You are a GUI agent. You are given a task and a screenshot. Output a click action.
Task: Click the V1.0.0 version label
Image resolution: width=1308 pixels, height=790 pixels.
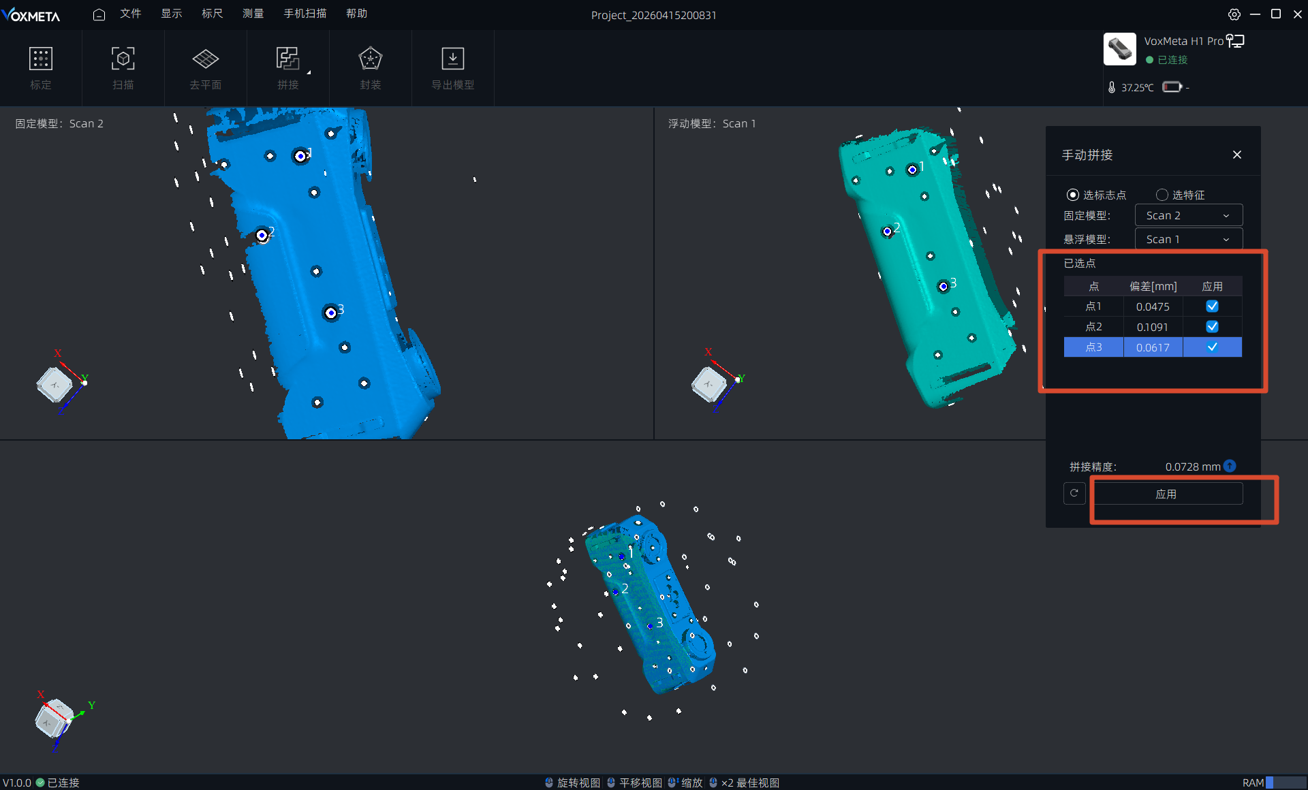(x=17, y=783)
